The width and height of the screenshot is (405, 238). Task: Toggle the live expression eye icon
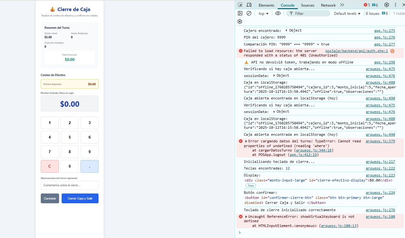click(x=278, y=14)
